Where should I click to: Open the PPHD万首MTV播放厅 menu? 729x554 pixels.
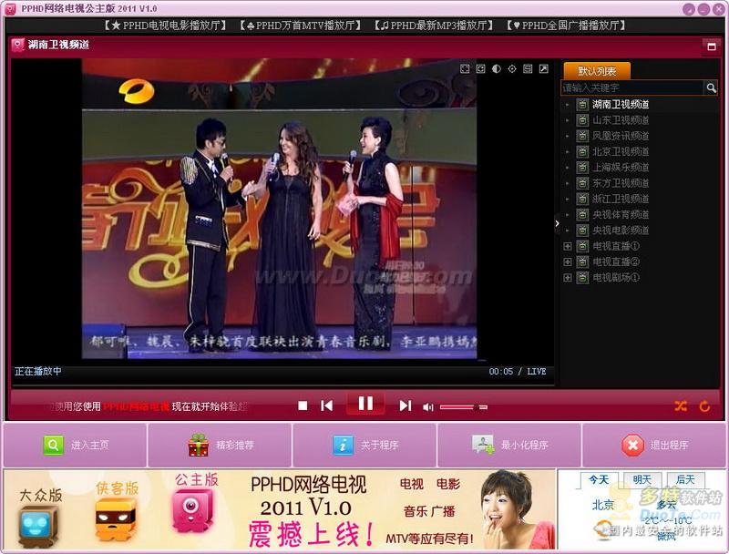[301, 26]
